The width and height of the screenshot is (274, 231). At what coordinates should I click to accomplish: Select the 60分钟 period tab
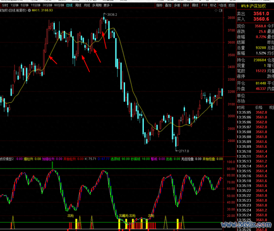59,5
